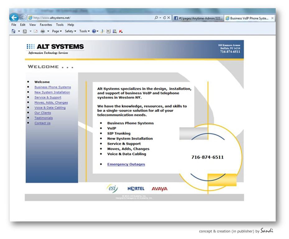This screenshot has width=289, height=239.
Task: Open the address bar search dropdown arrow
Action: [160, 18]
